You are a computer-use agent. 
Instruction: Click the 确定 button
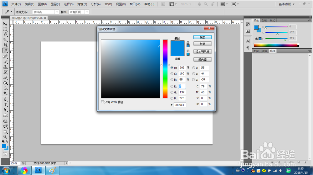(x=203, y=37)
